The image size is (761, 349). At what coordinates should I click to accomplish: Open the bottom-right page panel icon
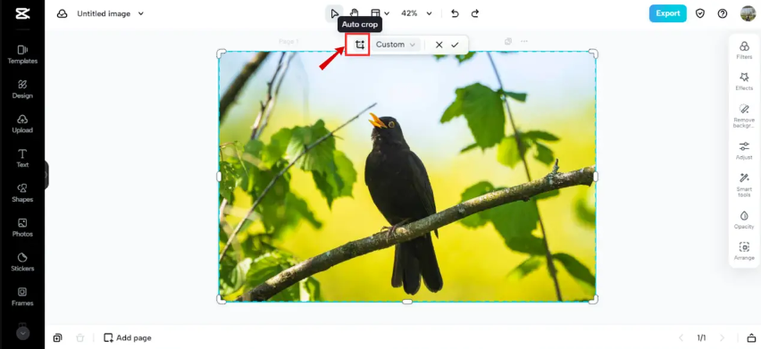(751, 338)
